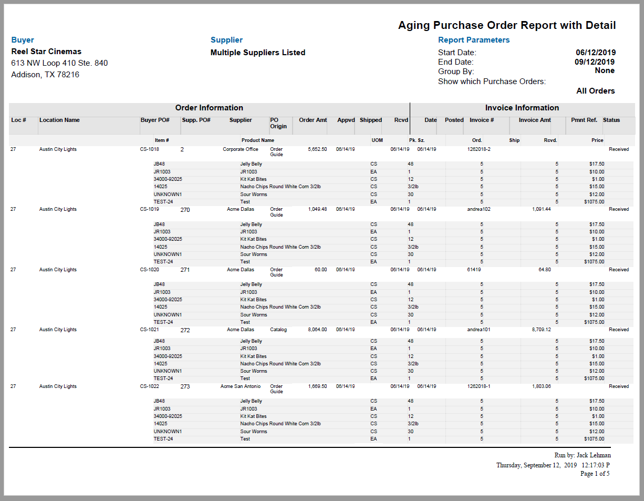Click the Received status on CS-1020
Screen dimensions: 644x501
coord(619,269)
